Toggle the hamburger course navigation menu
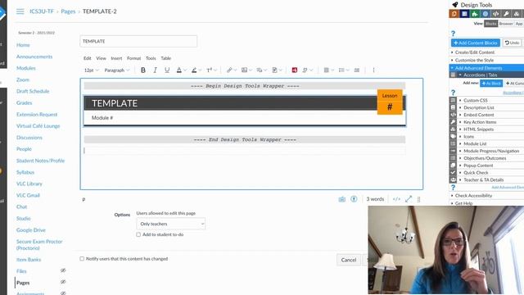 point(20,11)
